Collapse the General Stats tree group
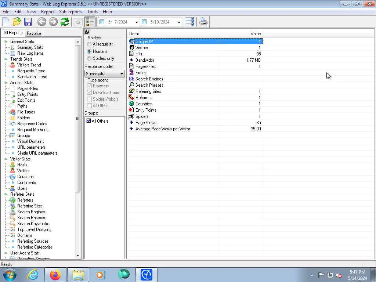376x282 pixels. point(6,41)
